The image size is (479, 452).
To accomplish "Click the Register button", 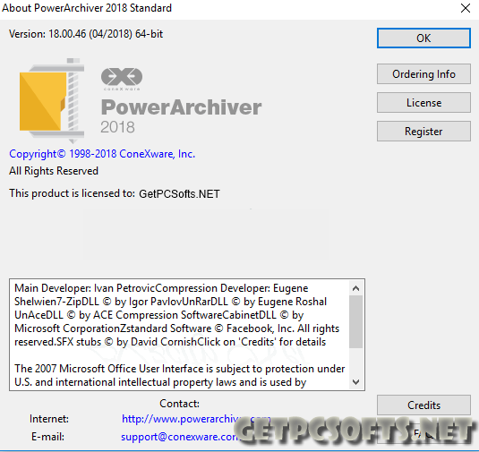I will tap(423, 132).
